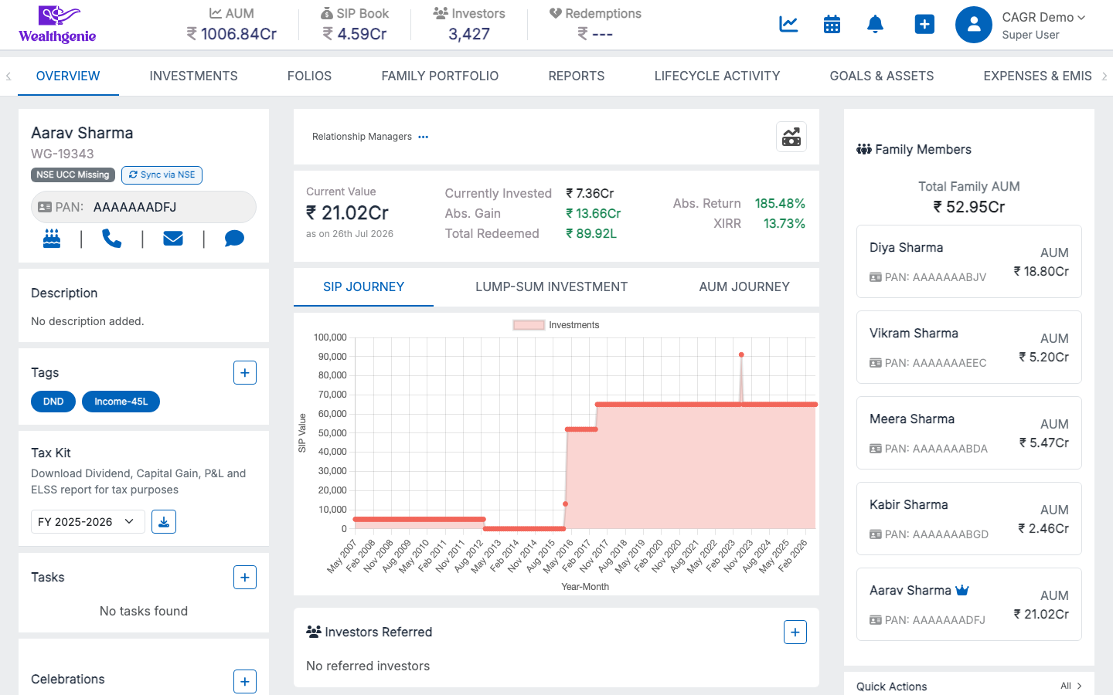Click the Family Members group icon

pyautogui.click(x=864, y=149)
